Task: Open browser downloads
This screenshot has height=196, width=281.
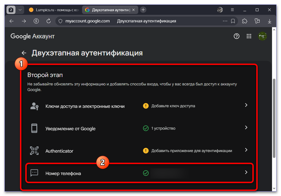Action: [269, 21]
